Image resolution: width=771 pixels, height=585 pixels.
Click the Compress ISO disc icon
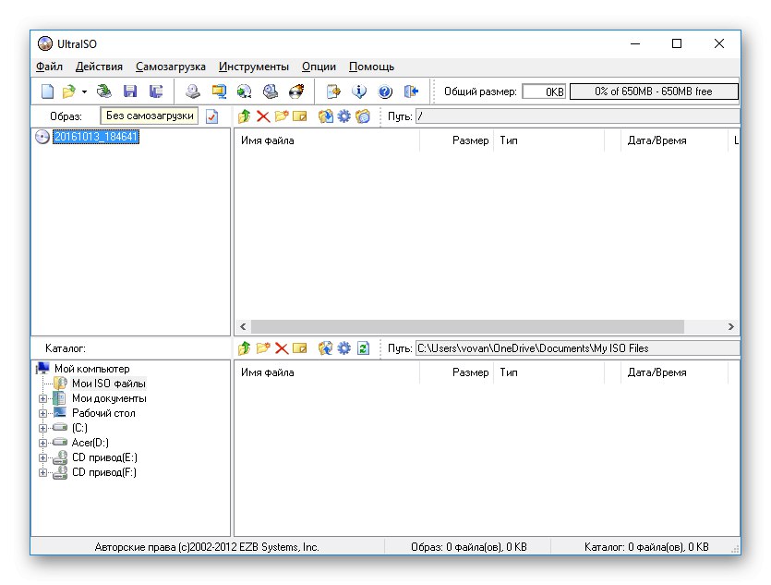pos(245,91)
